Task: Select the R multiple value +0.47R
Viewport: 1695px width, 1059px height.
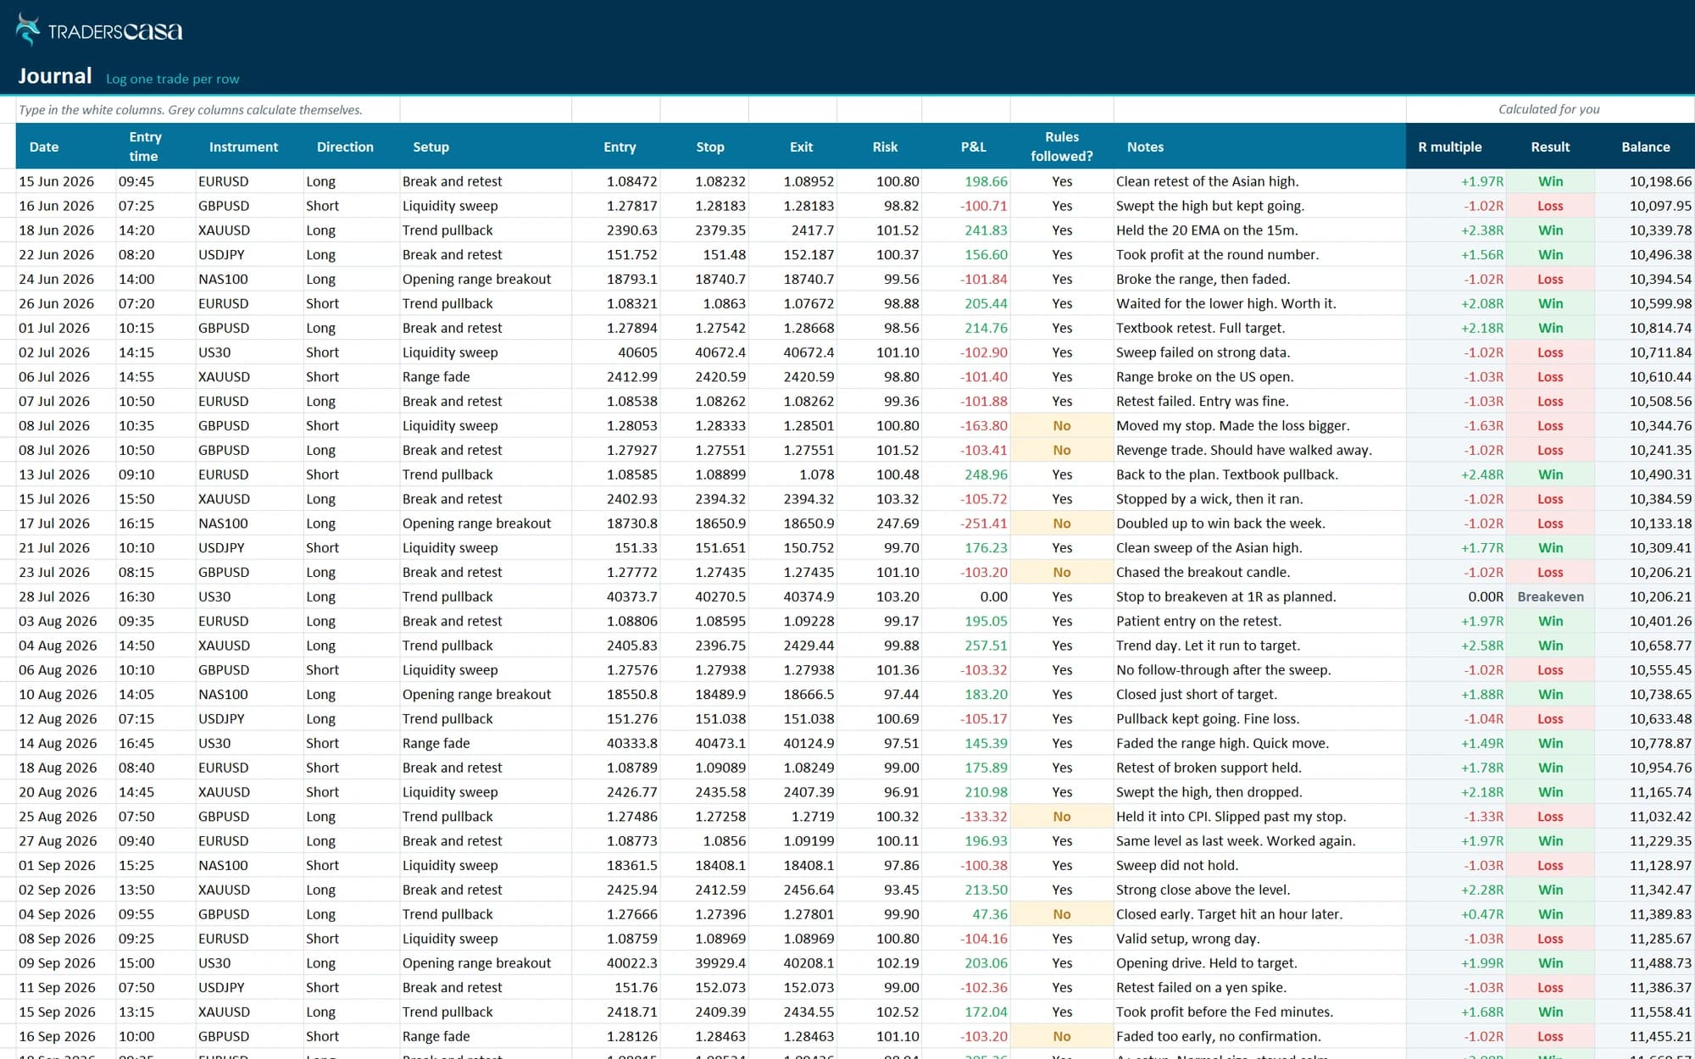Action: [x=1482, y=915]
